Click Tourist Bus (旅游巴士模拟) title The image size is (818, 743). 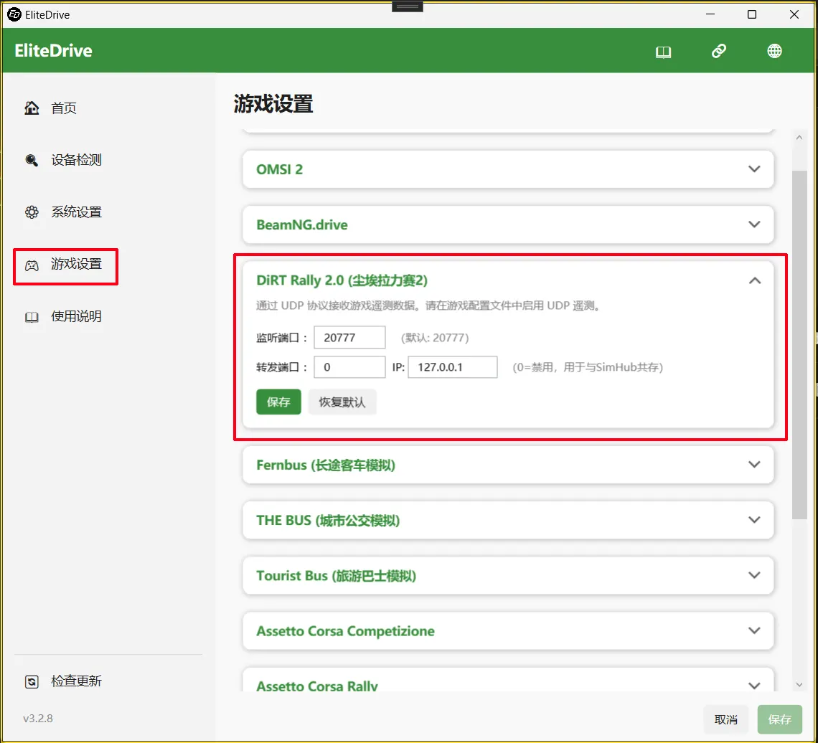click(x=336, y=576)
